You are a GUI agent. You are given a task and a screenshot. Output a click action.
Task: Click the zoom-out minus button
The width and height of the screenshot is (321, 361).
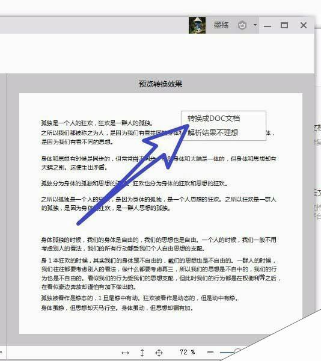tap(210, 352)
